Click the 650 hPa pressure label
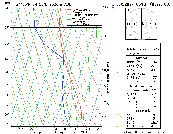 click(8, 105)
